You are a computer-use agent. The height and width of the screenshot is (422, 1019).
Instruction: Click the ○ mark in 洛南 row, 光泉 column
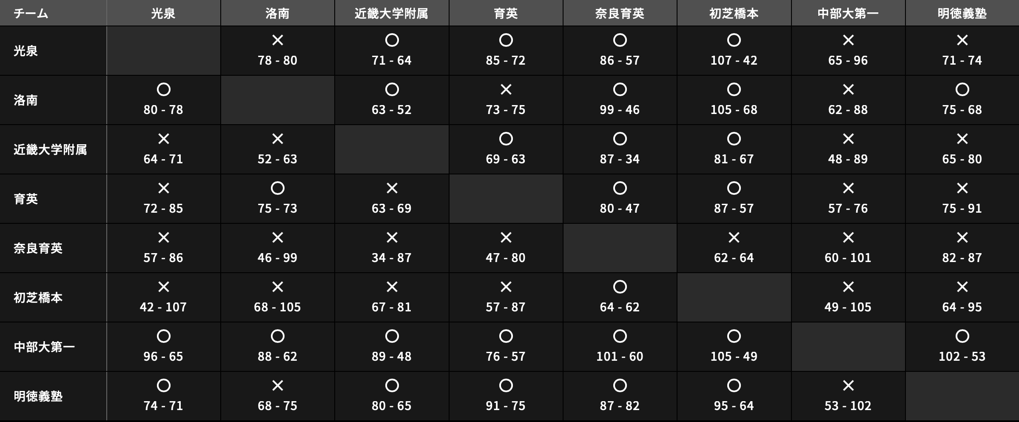point(164,90)
